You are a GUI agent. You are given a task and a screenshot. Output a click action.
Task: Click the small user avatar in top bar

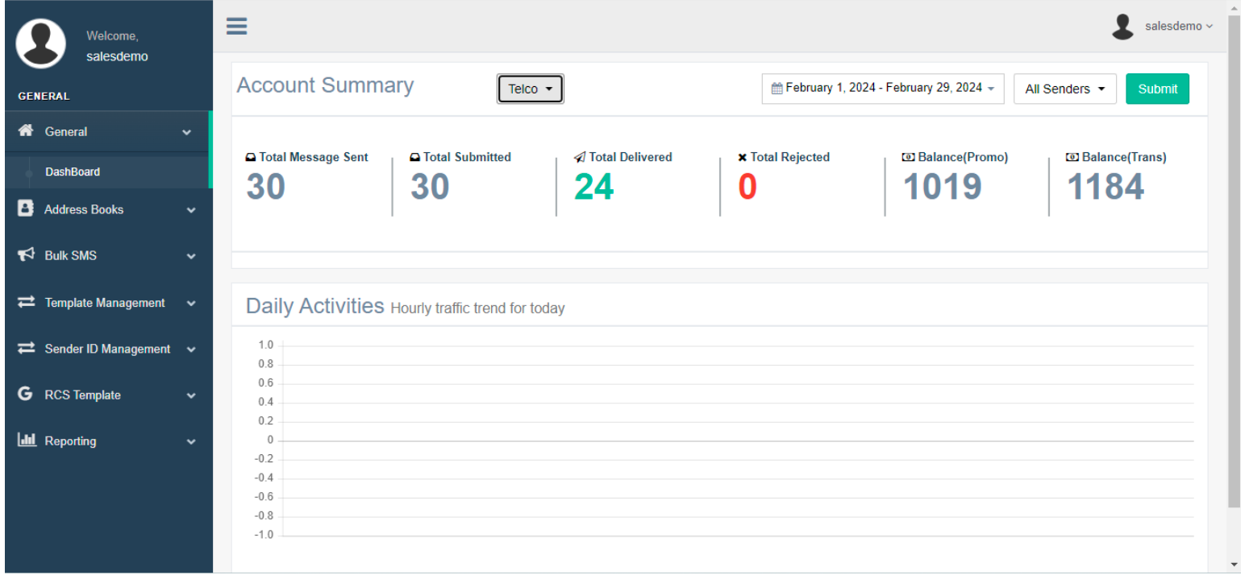(x=1122, y=27)
